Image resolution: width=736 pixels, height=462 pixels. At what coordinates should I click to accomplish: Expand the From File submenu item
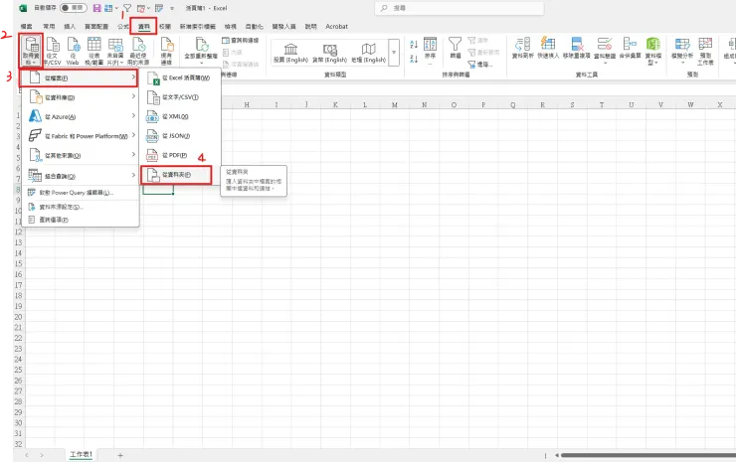click(x=81, y=77)
